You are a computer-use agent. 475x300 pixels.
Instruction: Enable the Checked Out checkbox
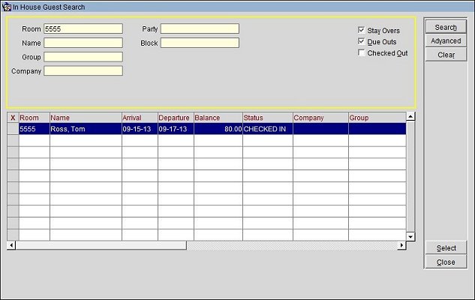(361, 52)
